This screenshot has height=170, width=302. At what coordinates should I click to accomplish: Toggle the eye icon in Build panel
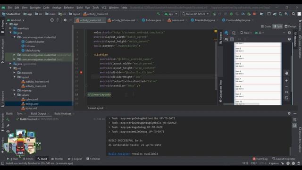8,131
